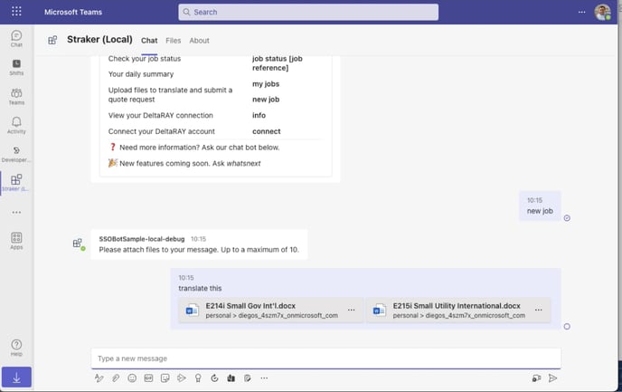Viewport: 622px width, 392px height.
Task: Click the Type a new message field
Action: [326, 359]
